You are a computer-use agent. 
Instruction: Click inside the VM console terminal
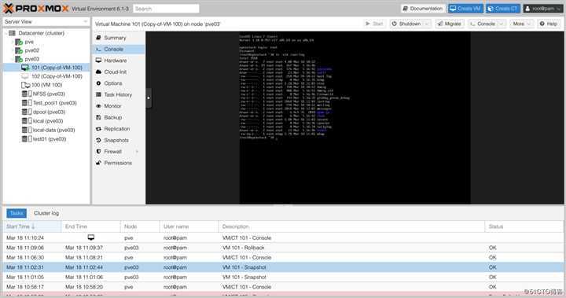(355, 117)
